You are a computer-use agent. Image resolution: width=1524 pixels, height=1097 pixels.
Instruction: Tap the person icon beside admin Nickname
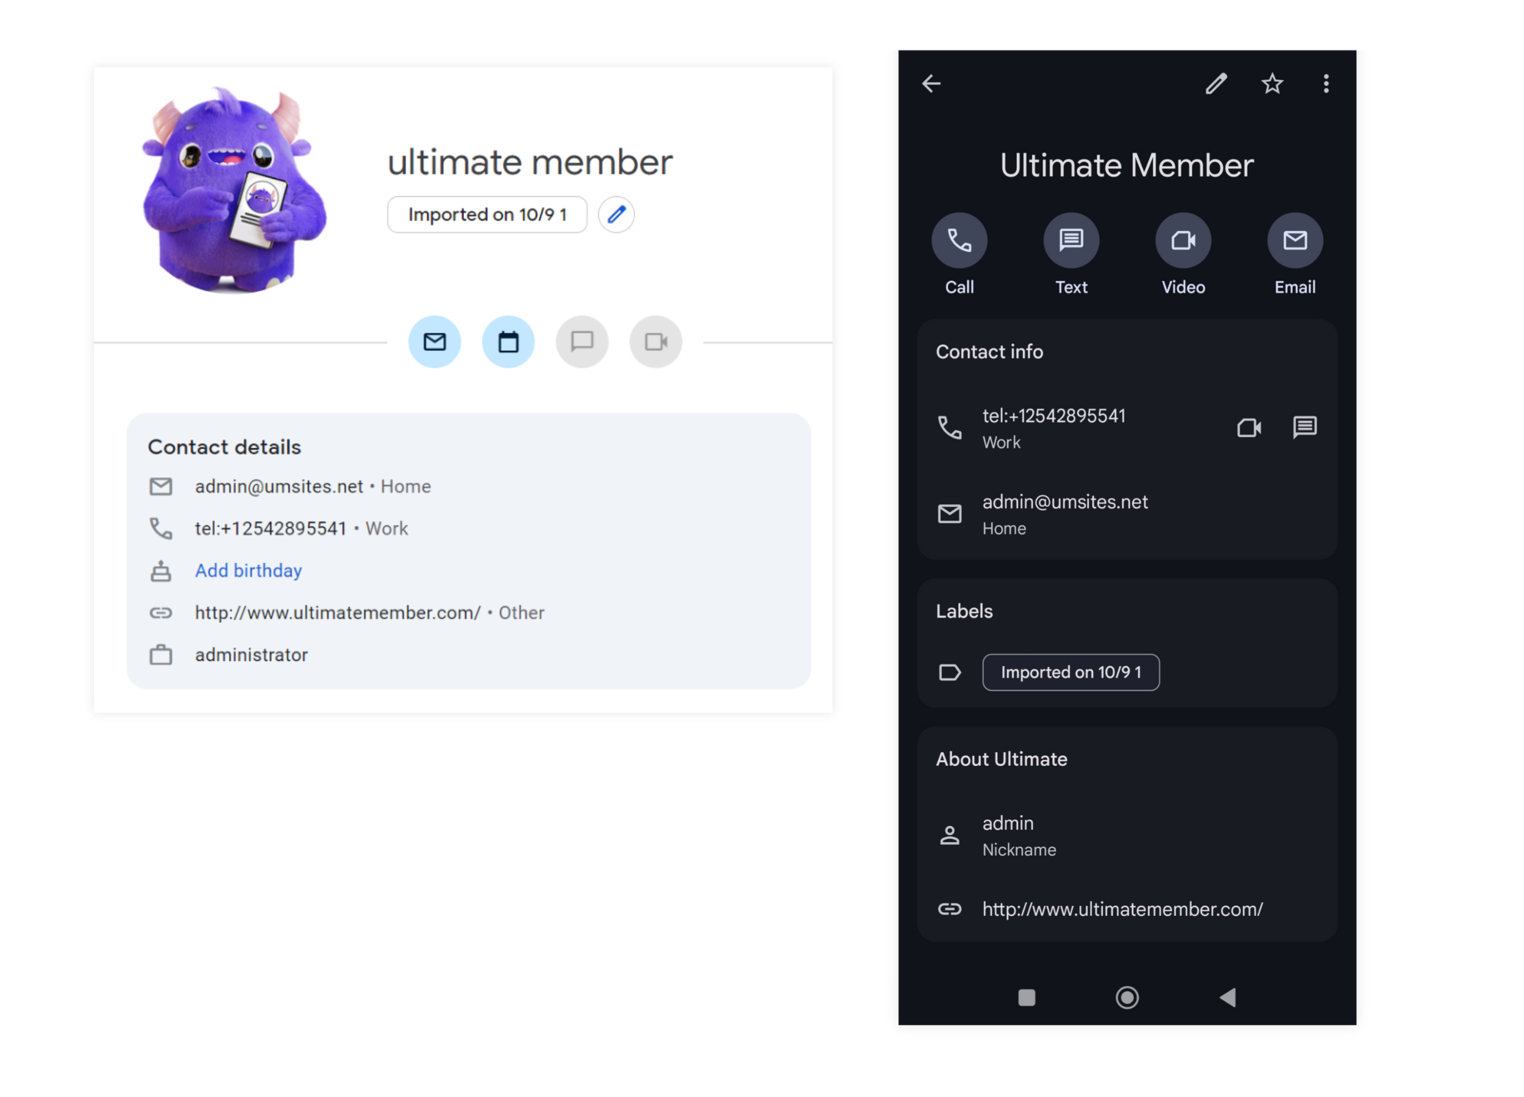[x=950, y=836]
